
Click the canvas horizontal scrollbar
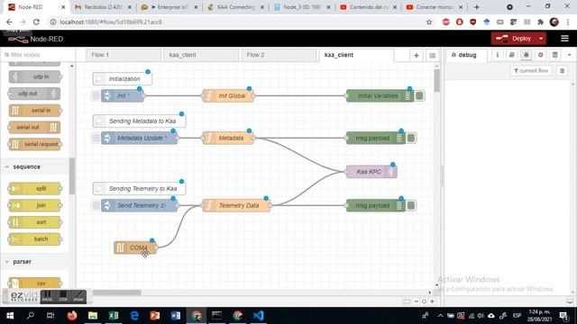tap(116, 292)
